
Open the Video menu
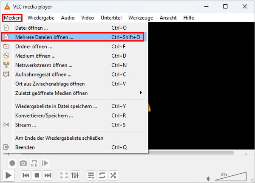click(x=88, y=18)
